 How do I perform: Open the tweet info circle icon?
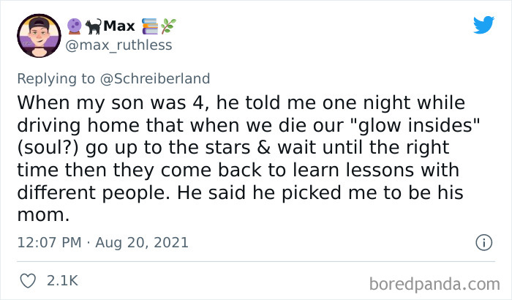(x=483, y=241)
